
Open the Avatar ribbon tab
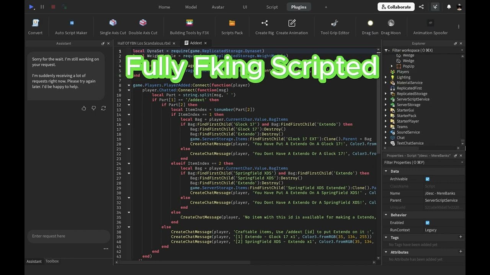(x=218, y=7)
